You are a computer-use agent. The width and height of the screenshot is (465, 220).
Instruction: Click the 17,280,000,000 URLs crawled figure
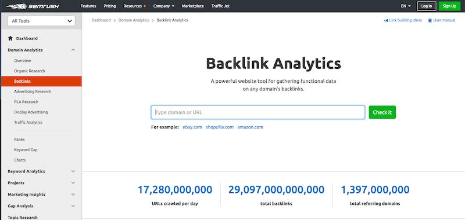pyautogui.click(x=175, y=190)
